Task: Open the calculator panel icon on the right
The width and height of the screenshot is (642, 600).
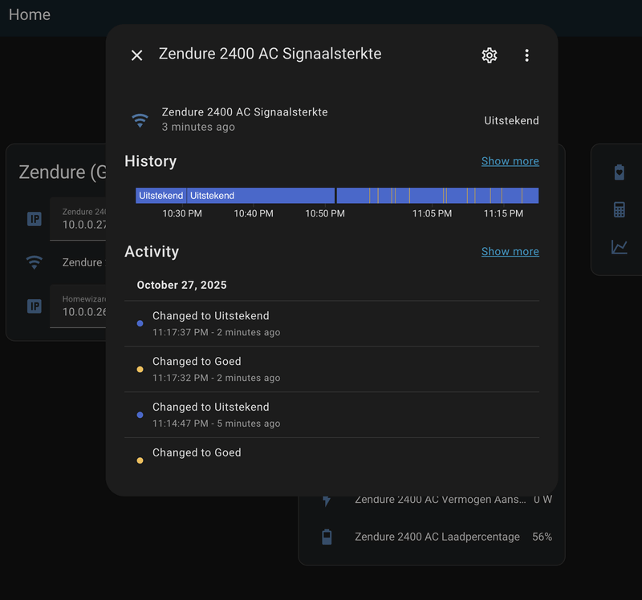Action: coord(619,210)
